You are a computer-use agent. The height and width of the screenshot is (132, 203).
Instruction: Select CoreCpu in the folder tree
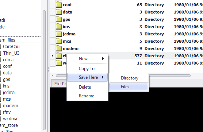coord(11,47)
